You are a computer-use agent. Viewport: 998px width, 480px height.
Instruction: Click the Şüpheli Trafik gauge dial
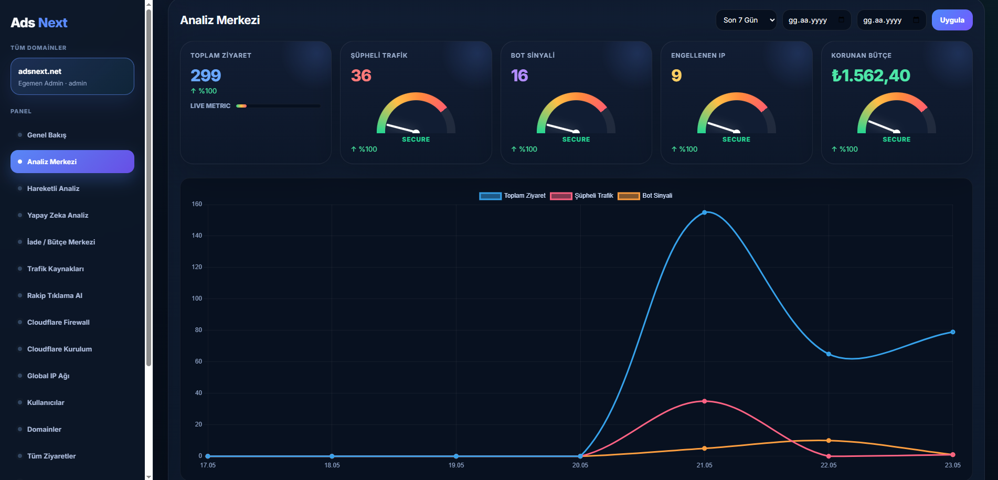pos(416,113)
